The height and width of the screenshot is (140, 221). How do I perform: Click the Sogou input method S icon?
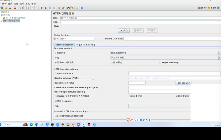[129, 120]
